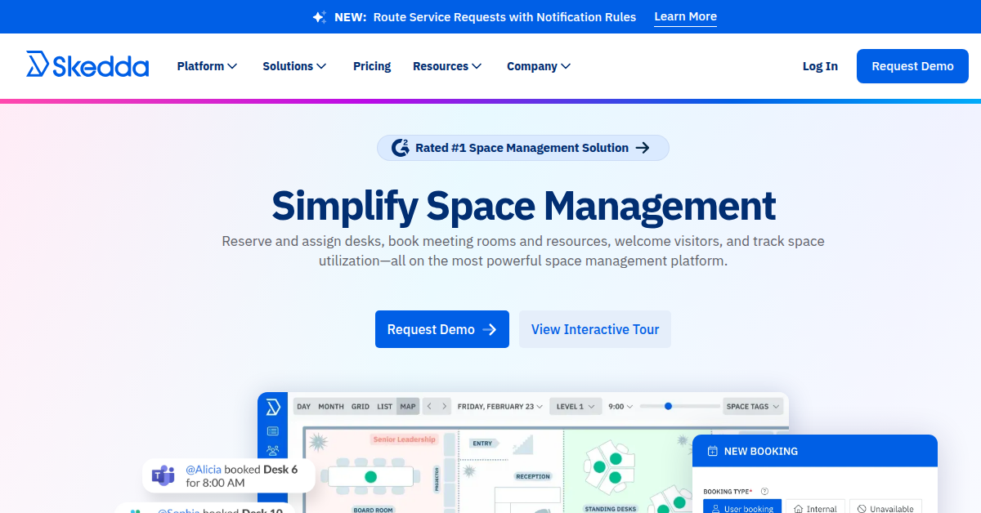Select the Internal booking type option
This screenshot has width=981, height=513.
coord(815,508)
